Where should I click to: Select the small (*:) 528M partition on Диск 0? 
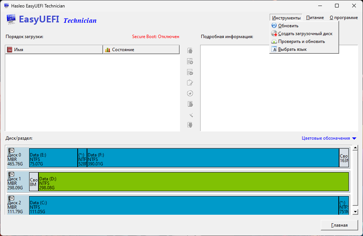(83, 158)
